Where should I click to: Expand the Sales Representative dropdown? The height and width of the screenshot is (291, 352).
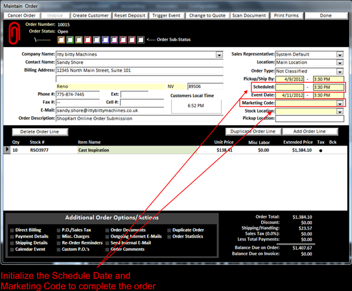(x=339, y=54)
